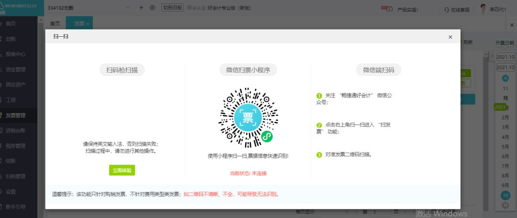Click the 未认证 shield badge
The image size is (517, 218).
click(196, 8)
